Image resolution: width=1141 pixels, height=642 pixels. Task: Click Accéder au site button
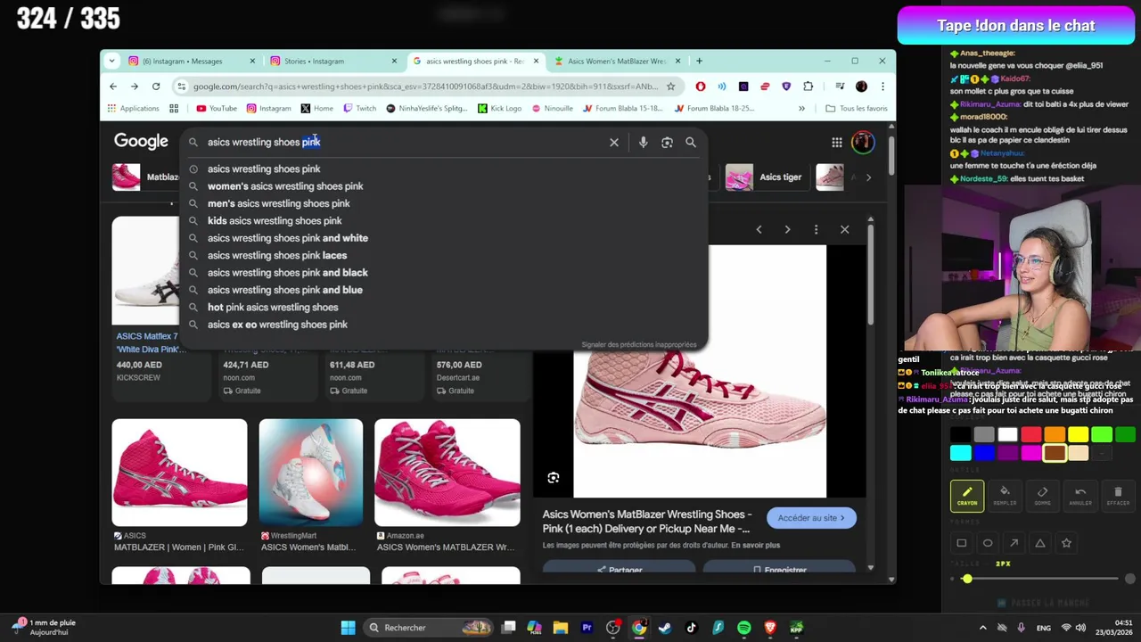811,518
